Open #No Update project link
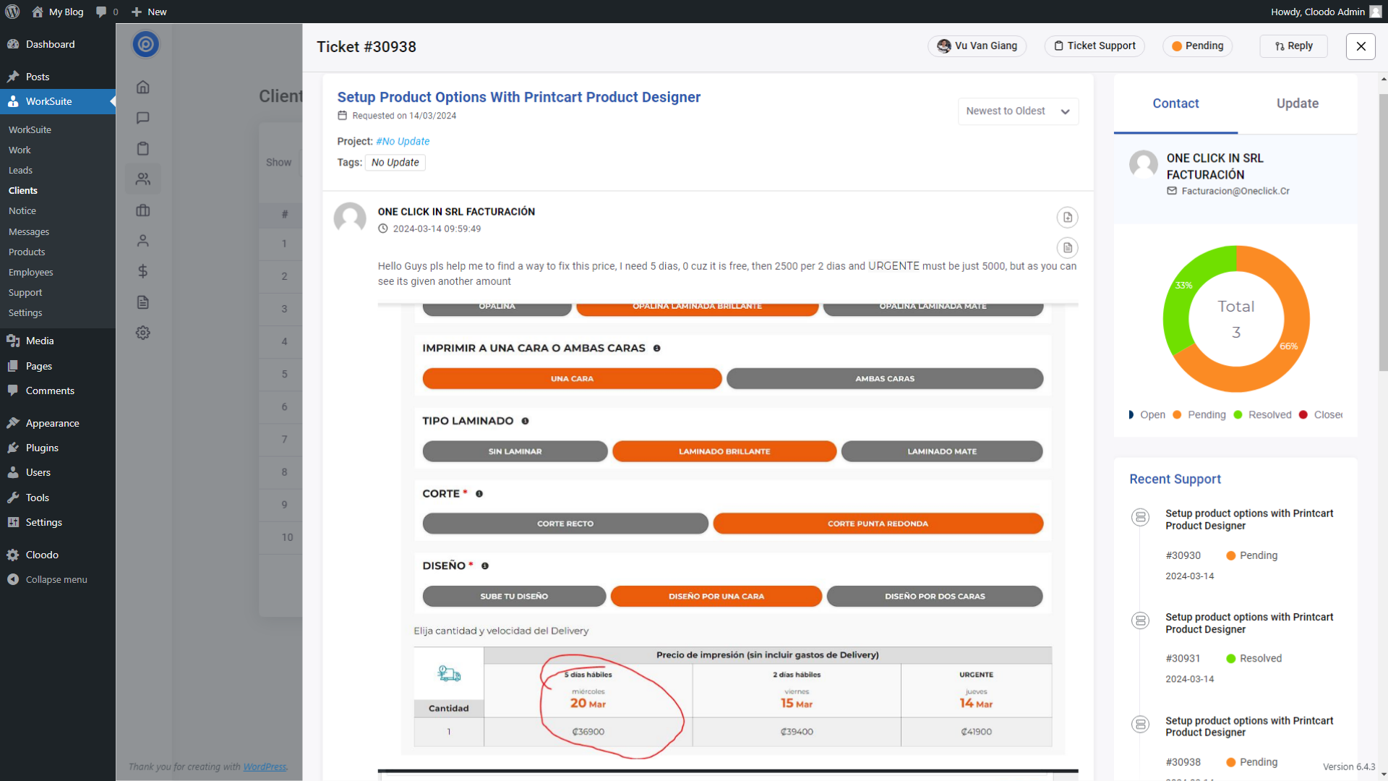 403,141
